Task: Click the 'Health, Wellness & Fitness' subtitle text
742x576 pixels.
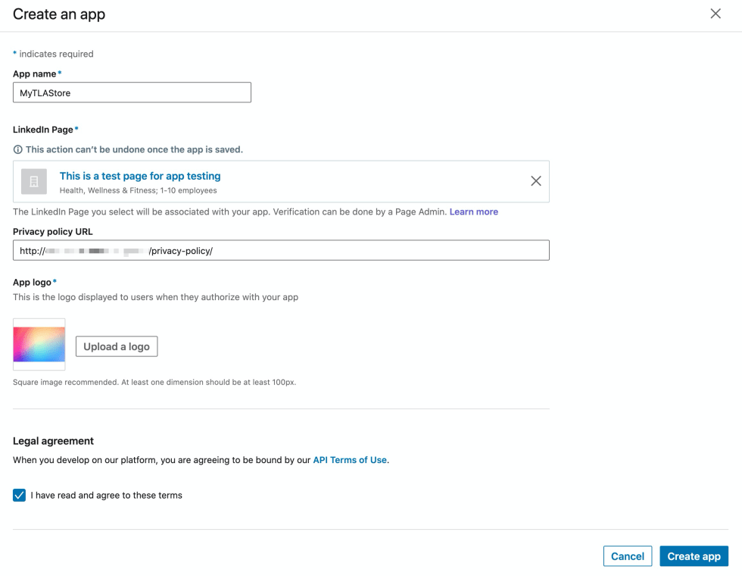Action: tap(138, 190)
